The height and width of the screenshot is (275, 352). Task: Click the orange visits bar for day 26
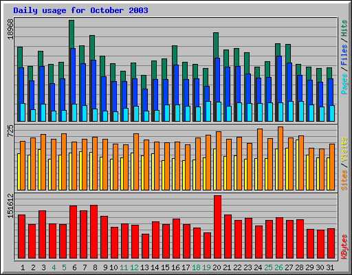[280, 158]
